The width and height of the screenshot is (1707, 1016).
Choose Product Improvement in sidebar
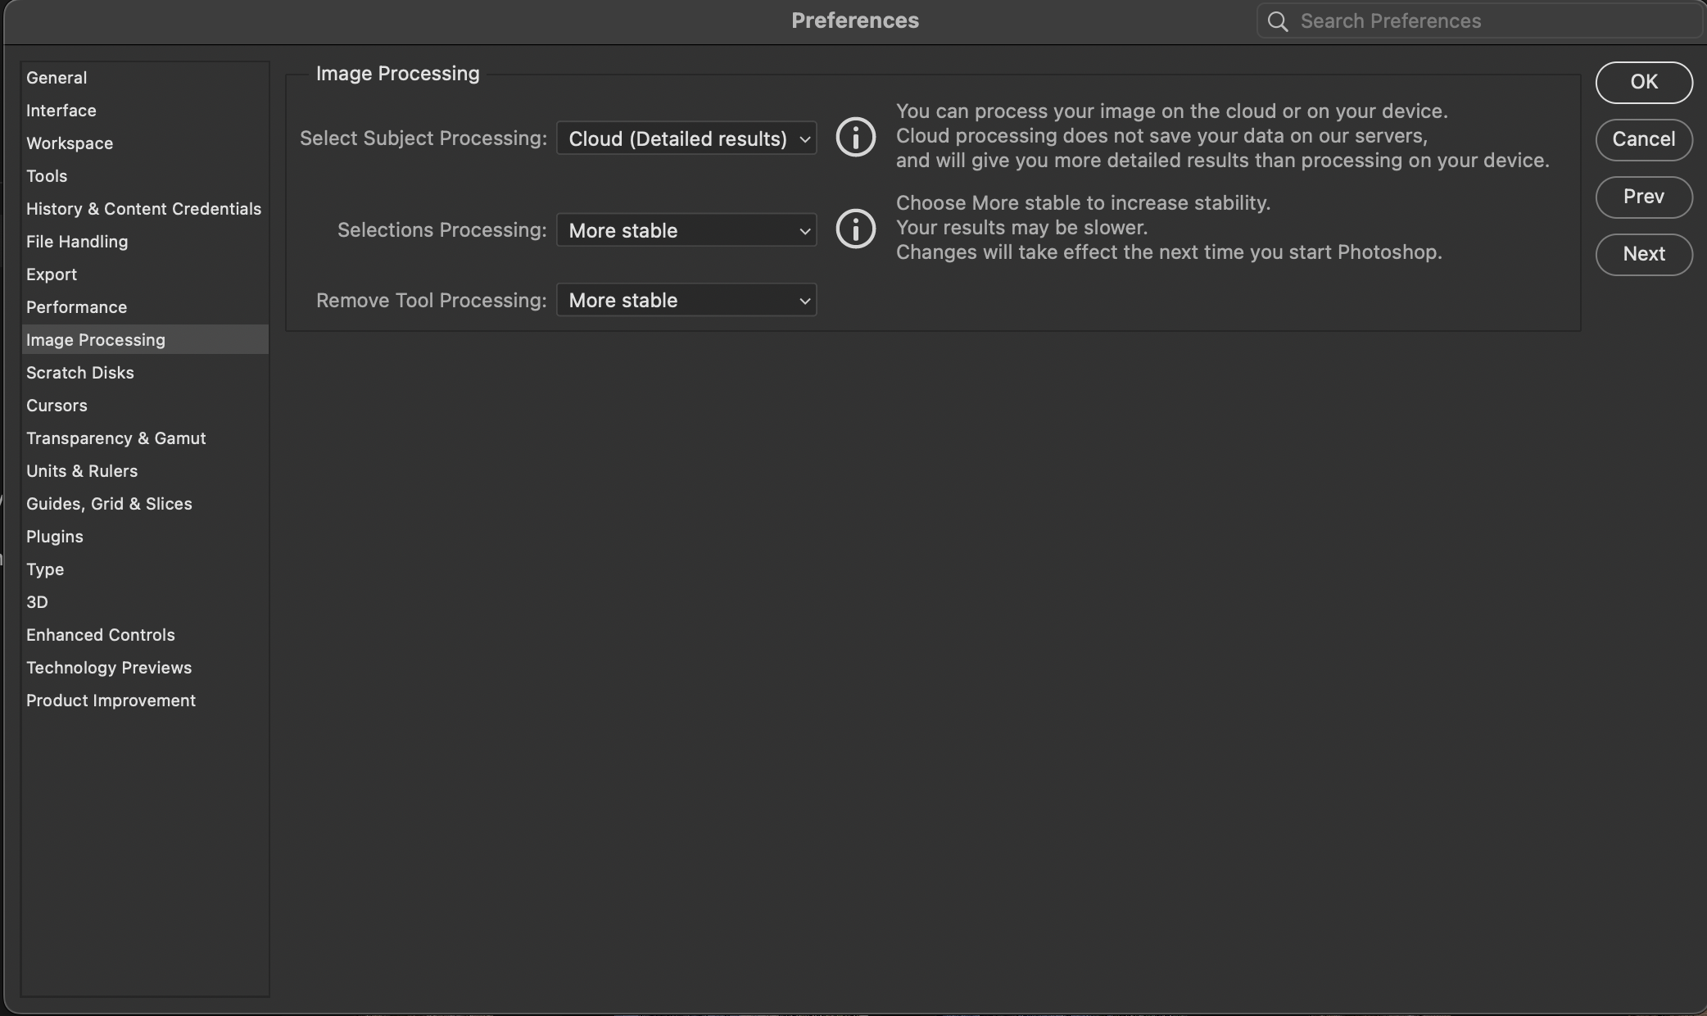click(x=111, y=701)
